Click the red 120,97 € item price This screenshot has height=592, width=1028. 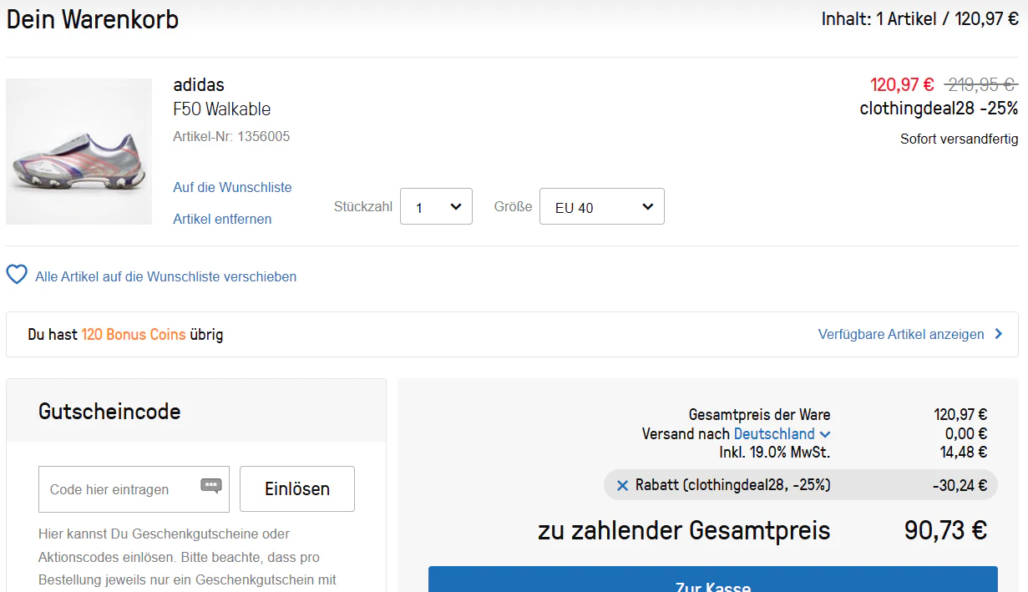(902, 84)
